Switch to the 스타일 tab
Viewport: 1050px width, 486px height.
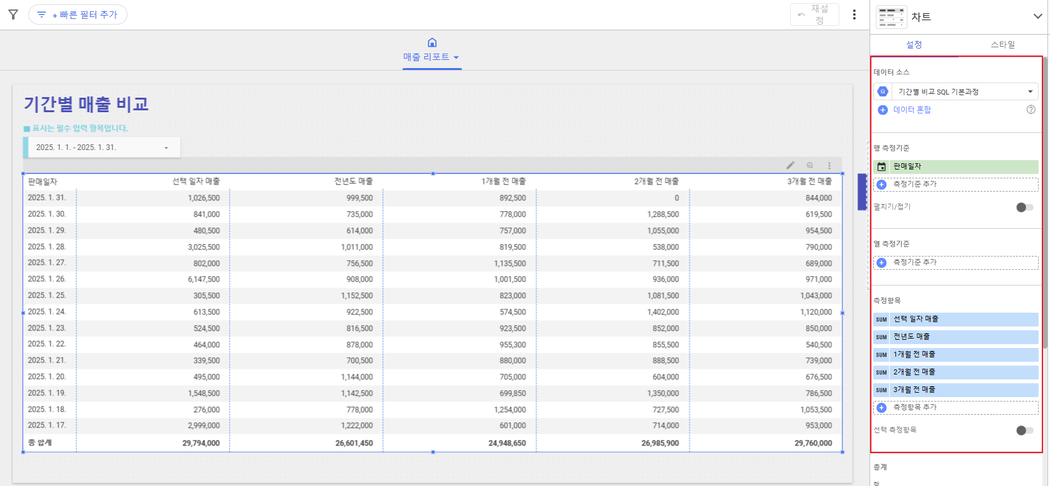pos(1003,45)
